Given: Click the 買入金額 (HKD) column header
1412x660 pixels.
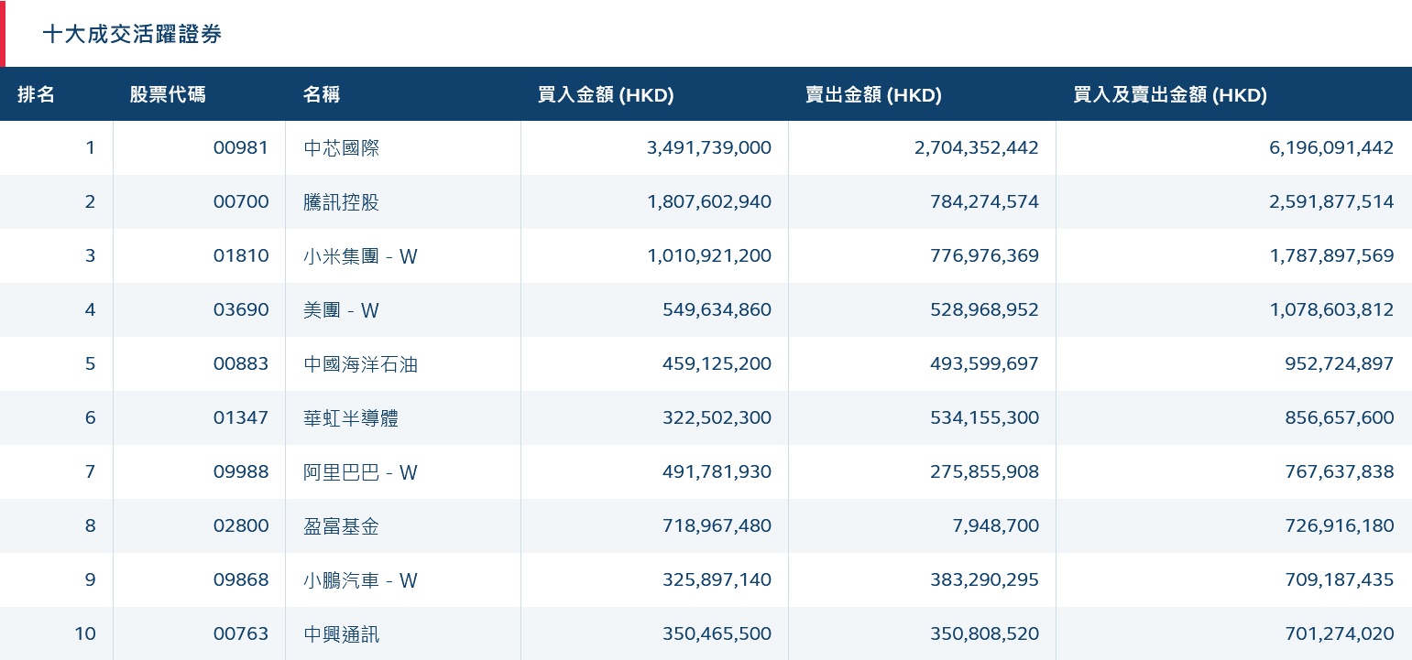Looking at the screenshot, I should tap(606, 94).
